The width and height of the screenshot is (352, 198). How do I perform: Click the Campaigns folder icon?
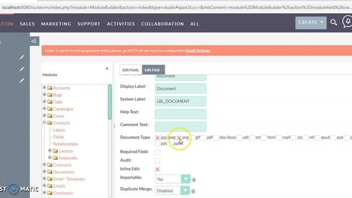[50, 109]
